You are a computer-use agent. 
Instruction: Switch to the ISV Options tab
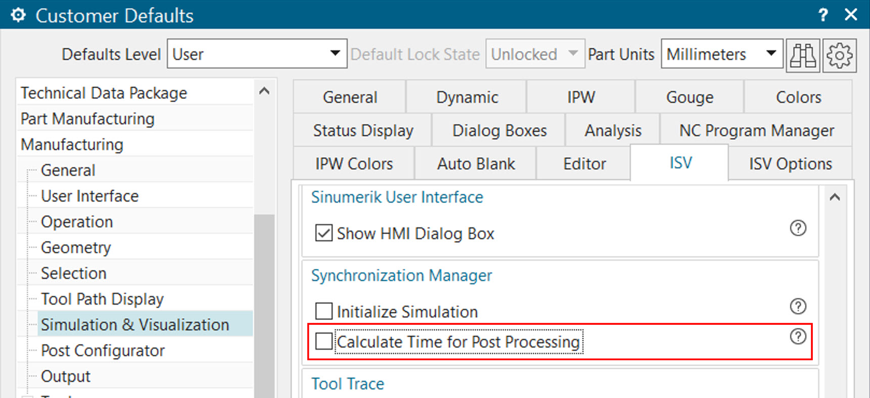tap(790, 163)
